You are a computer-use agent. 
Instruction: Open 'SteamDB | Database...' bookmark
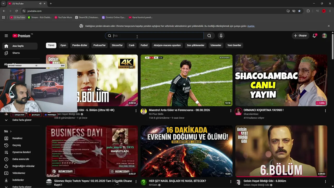(87, 17)
